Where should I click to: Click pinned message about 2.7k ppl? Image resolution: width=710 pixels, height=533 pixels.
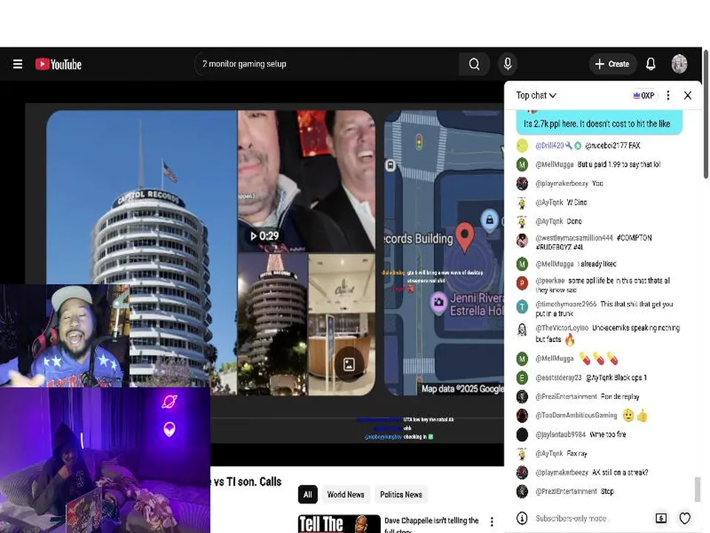tap(599, 122)
